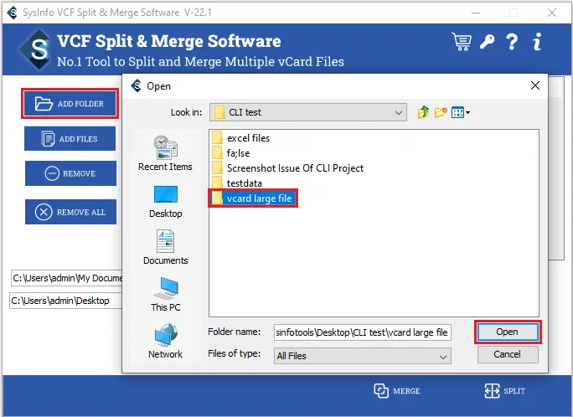The width and height of the screenshot is (573, 417).
Task: Select the fa;lse folder
Action: (x=231, y=153)
